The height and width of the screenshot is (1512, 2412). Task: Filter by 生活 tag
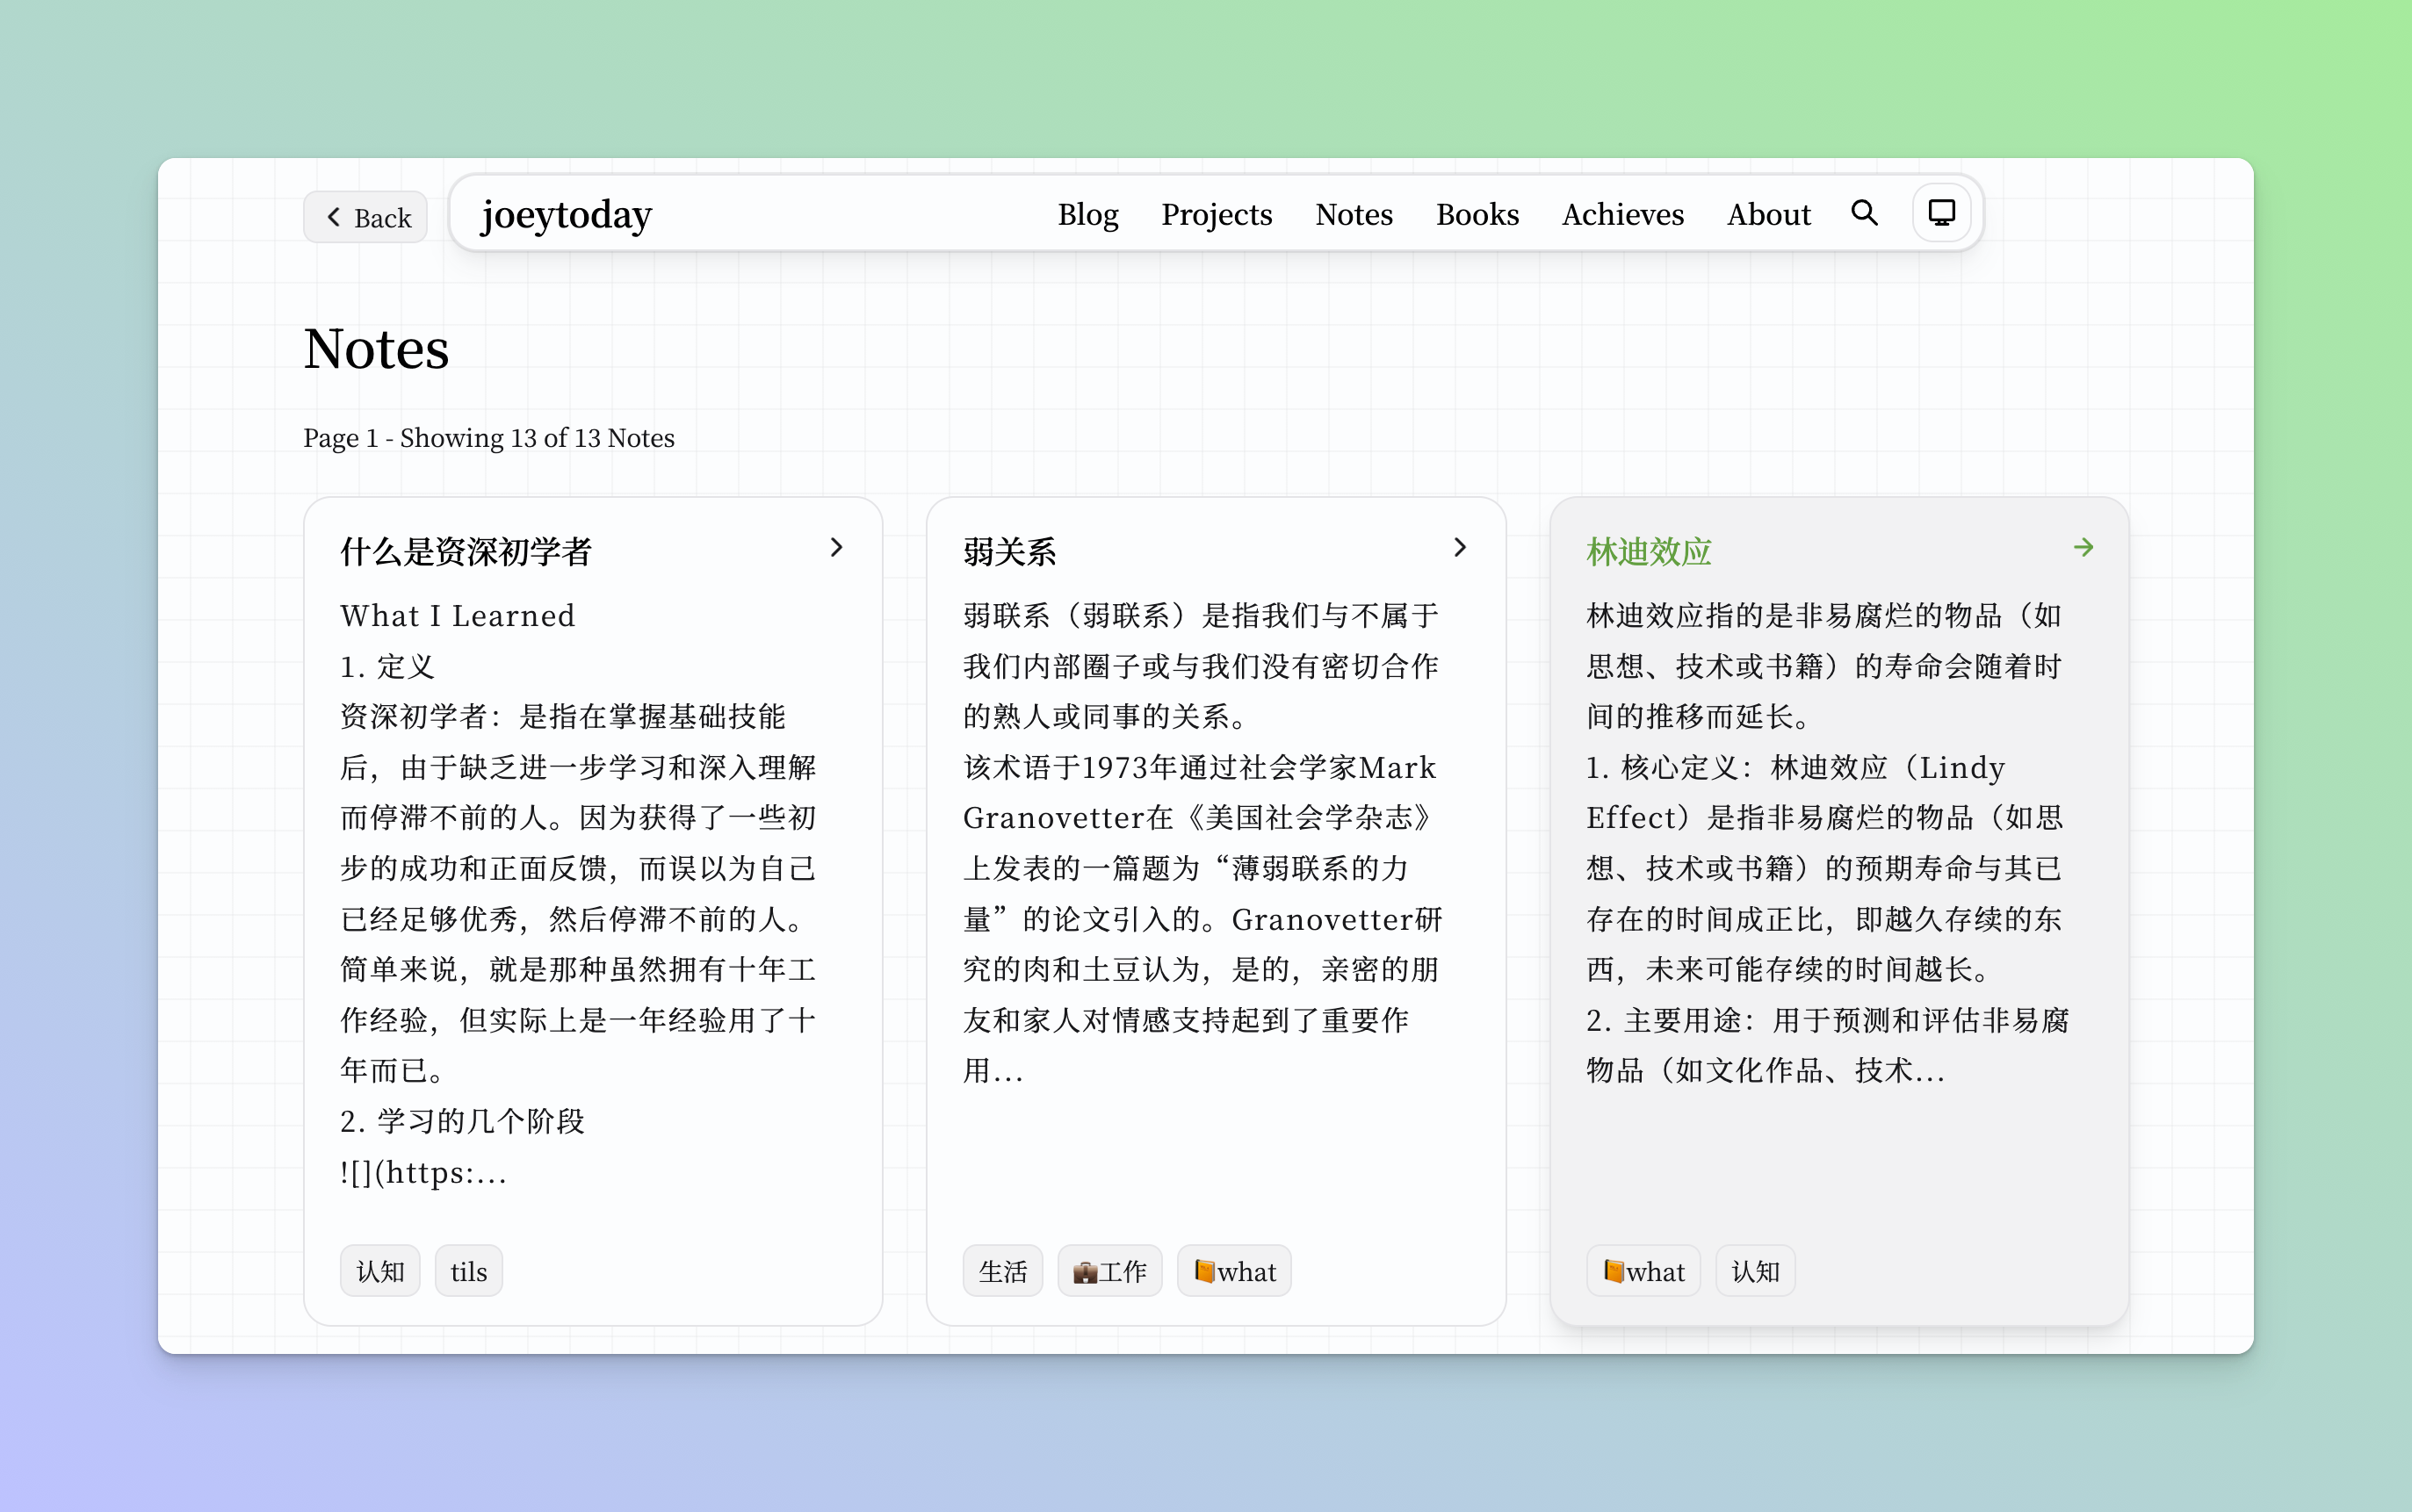tap(1002, 1271)
